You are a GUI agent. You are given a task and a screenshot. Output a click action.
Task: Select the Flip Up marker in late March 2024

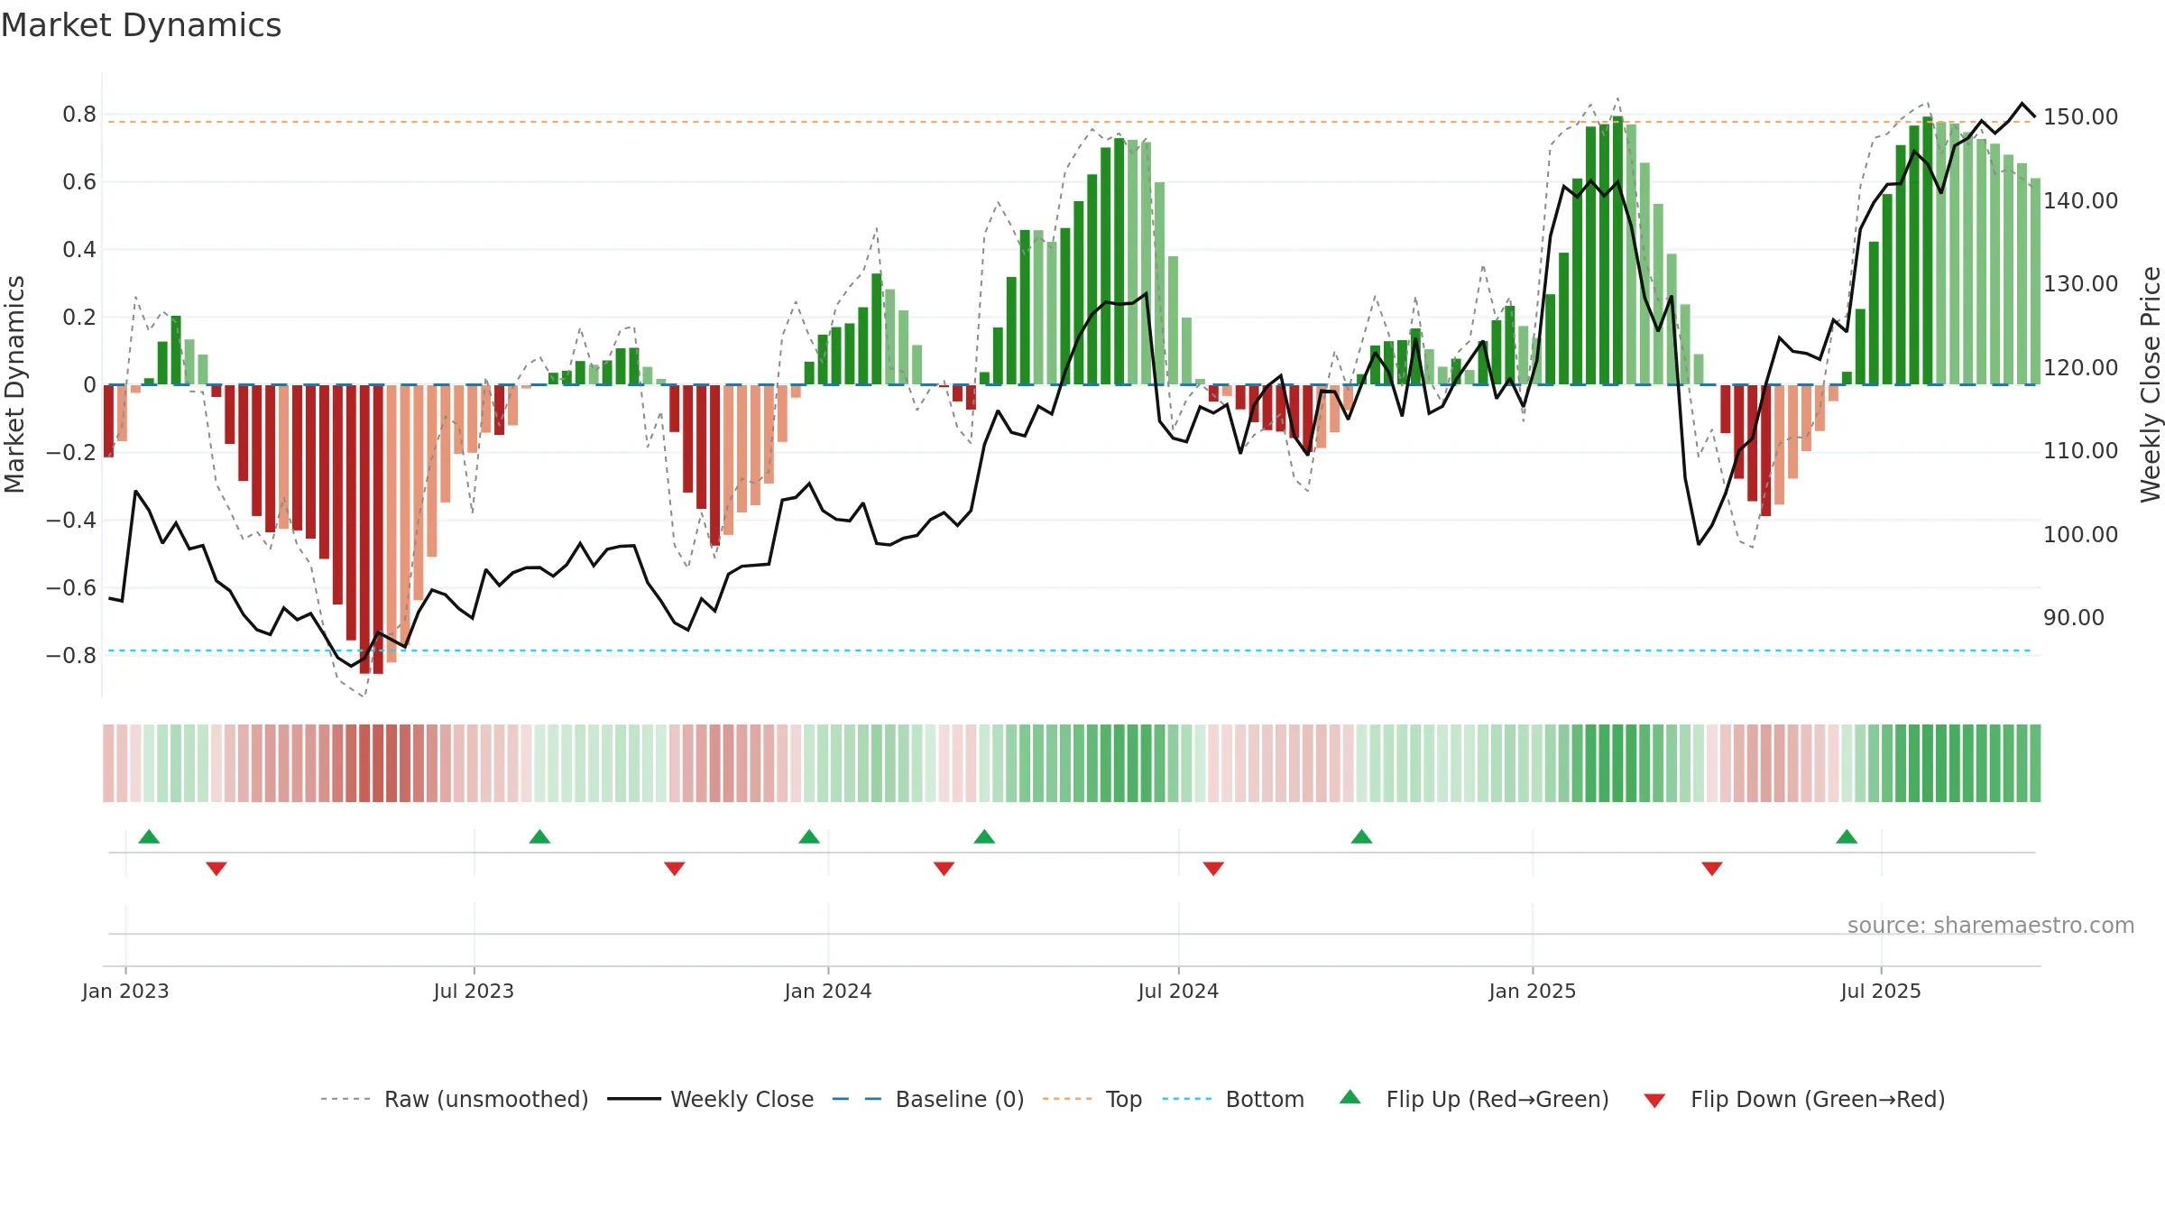(x=984, y=836)
